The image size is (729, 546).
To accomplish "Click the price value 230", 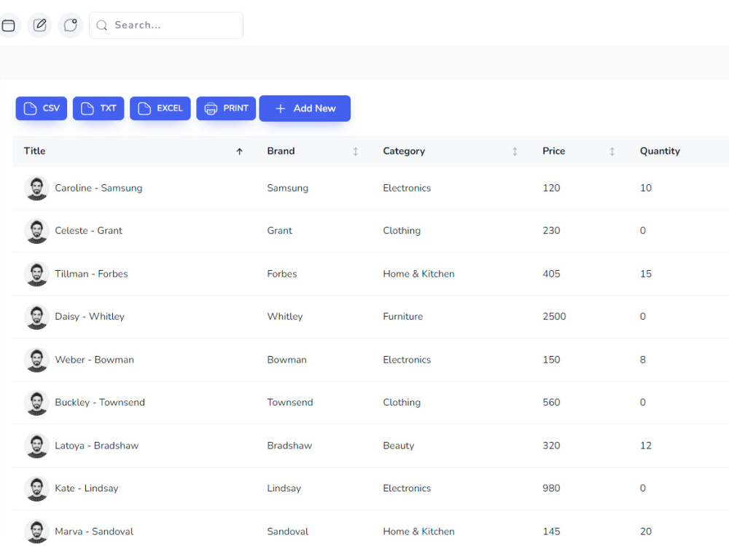I will point(551,231).
